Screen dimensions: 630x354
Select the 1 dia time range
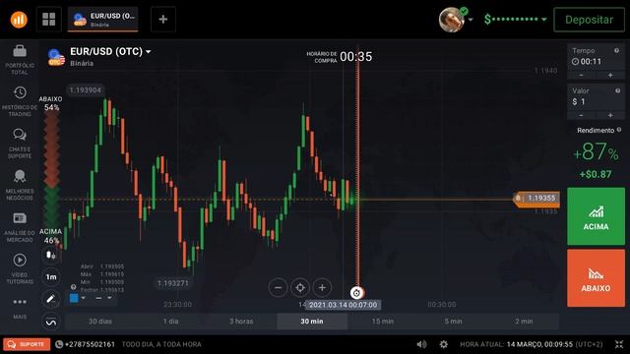(x=170, y=322)
